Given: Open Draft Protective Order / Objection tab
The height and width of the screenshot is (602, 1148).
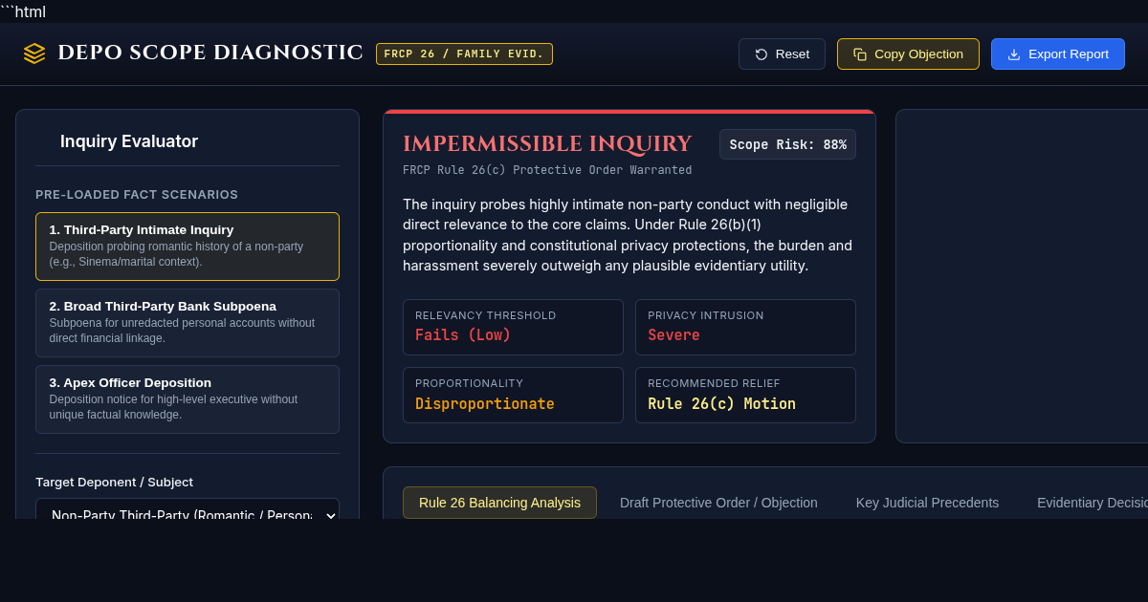Looking at the screenshot, I should coord(718,503).
